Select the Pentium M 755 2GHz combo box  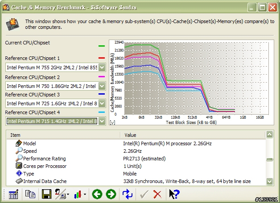pyautogui.click(x=56, y=68)
